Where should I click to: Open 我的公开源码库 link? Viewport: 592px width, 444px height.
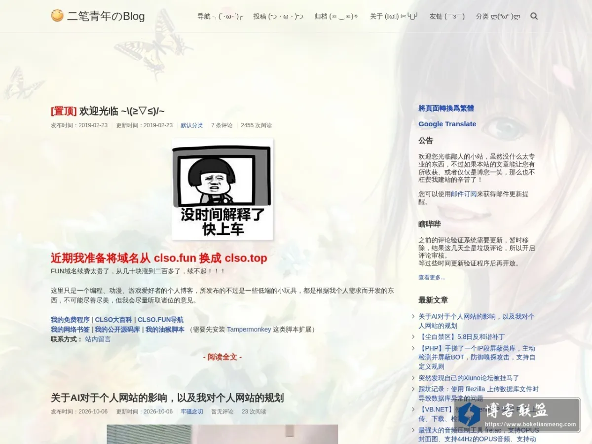(117, 330)
